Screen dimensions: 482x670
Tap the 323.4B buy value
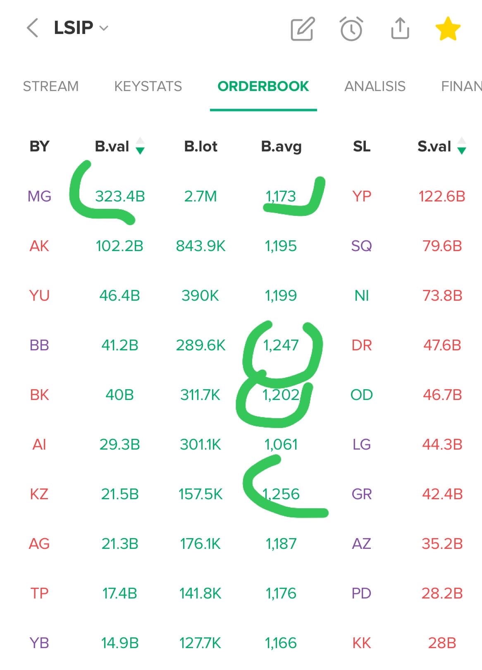tap(120, 196)
